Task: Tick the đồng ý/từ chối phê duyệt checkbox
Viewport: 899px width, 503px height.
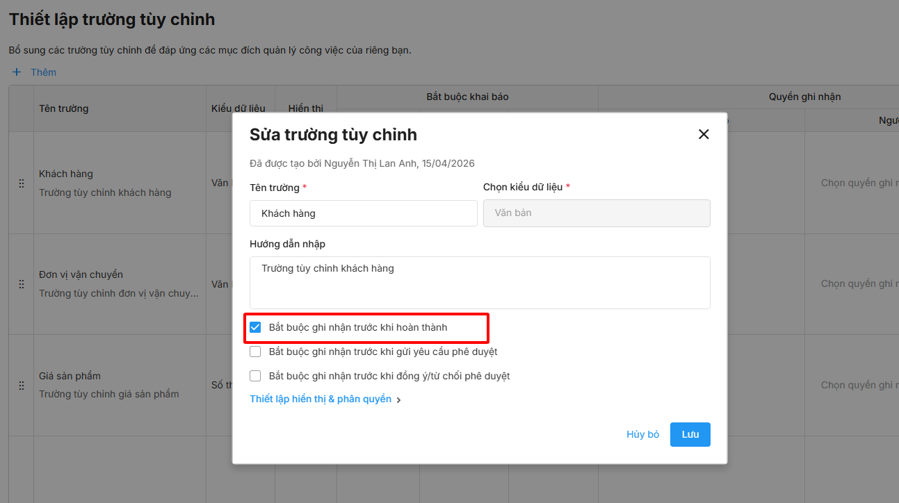Action: coord(256,376)
